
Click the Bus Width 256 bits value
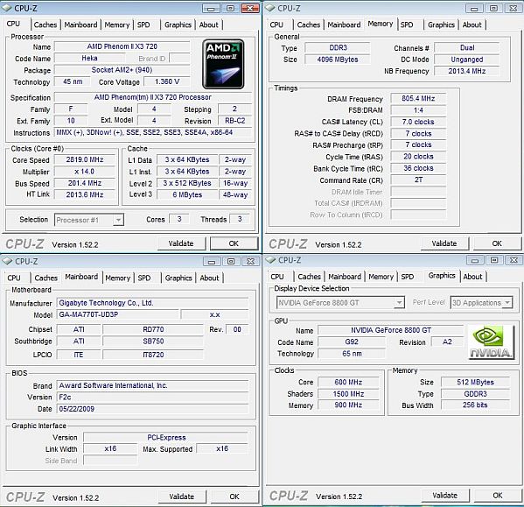(475, 405)
